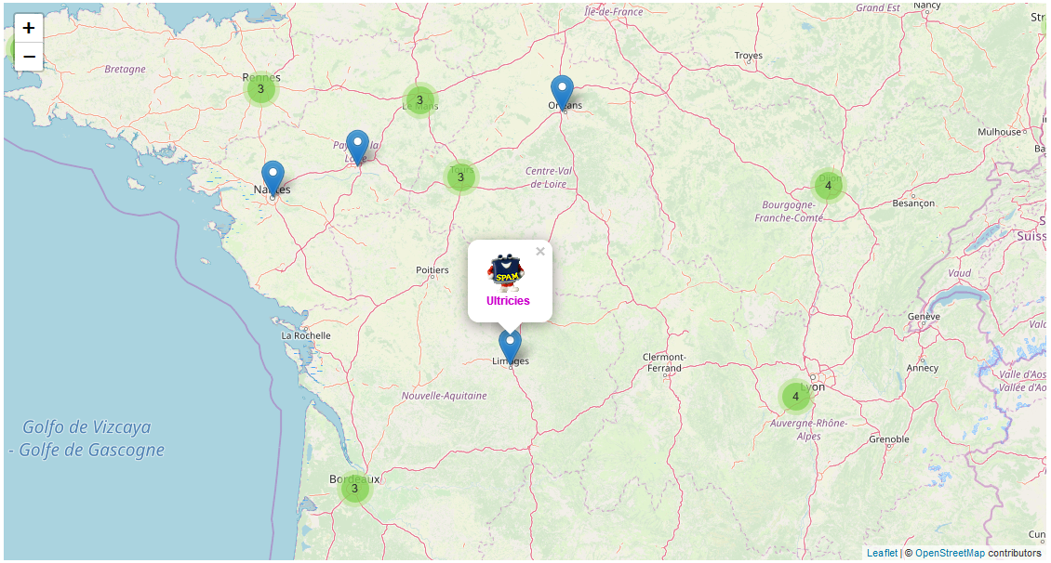Select the blue marker at Limoges
The height and width of the screenshot is (563, 1051).
click(x=510, y=347)
